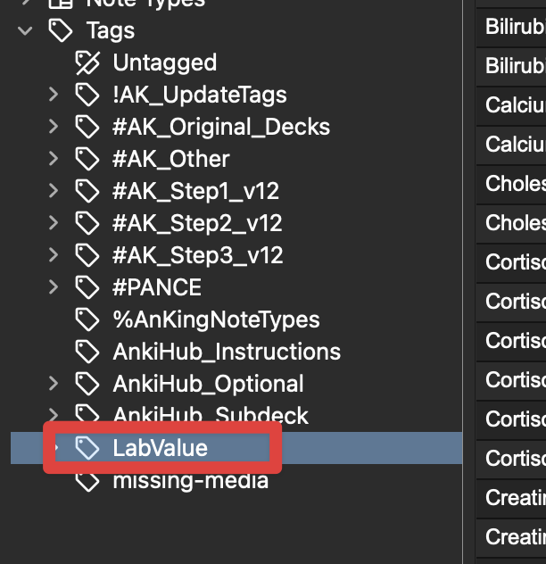Expand the #AK_Original_Decks tag

[x=54, y=127]
